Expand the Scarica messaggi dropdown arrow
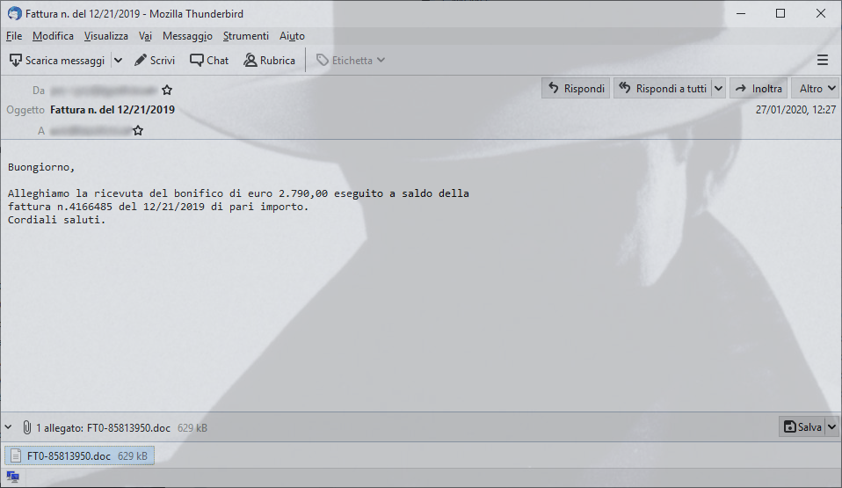Image resolution: width=842 pixels, height=488 pixels. click(x=118, y=60)
